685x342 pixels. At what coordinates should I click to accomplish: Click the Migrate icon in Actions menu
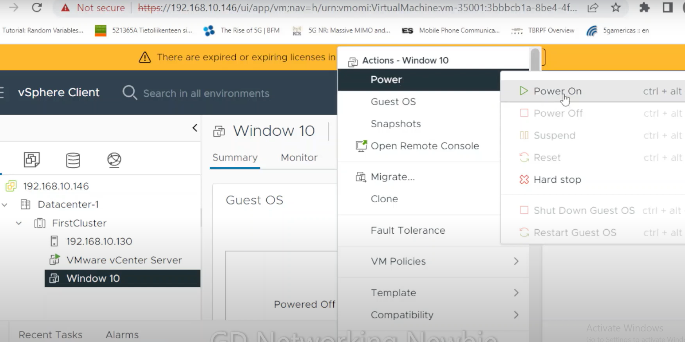(361, 177)
